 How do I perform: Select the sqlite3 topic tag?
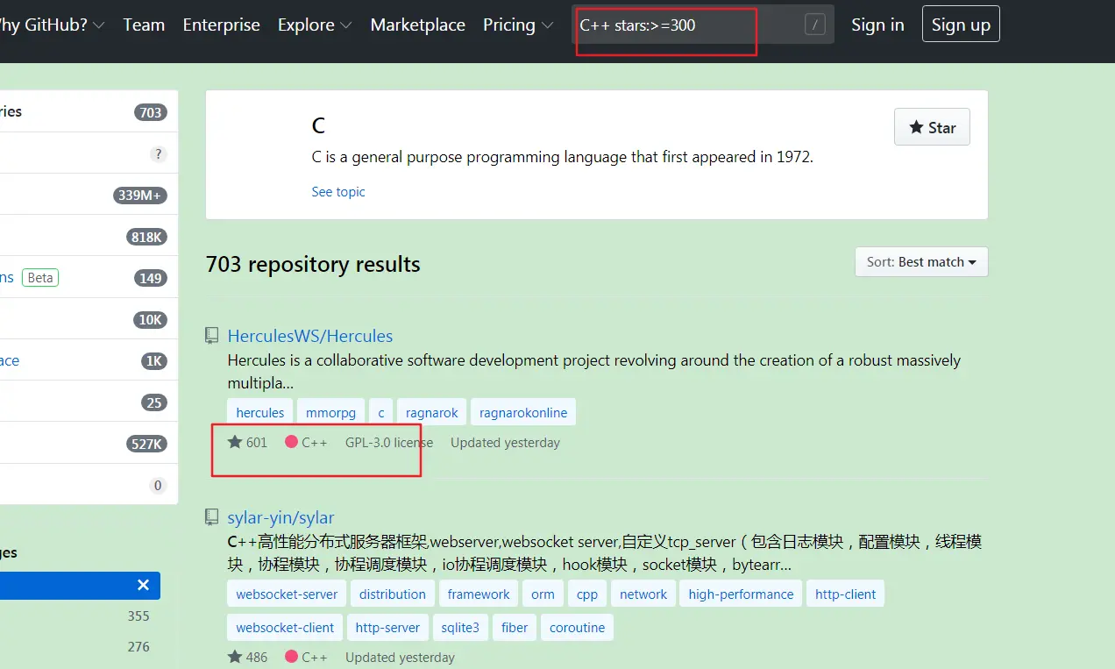coord(460,628)
